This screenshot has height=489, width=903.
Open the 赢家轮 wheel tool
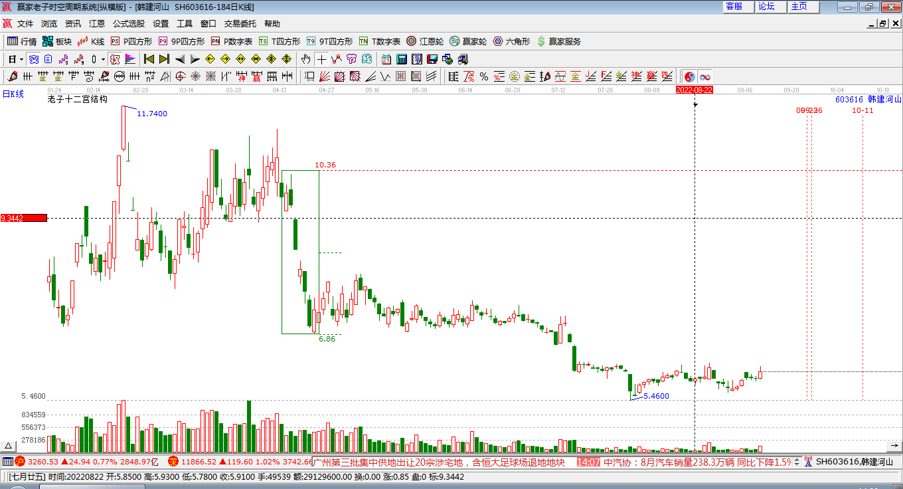[468, 41]
